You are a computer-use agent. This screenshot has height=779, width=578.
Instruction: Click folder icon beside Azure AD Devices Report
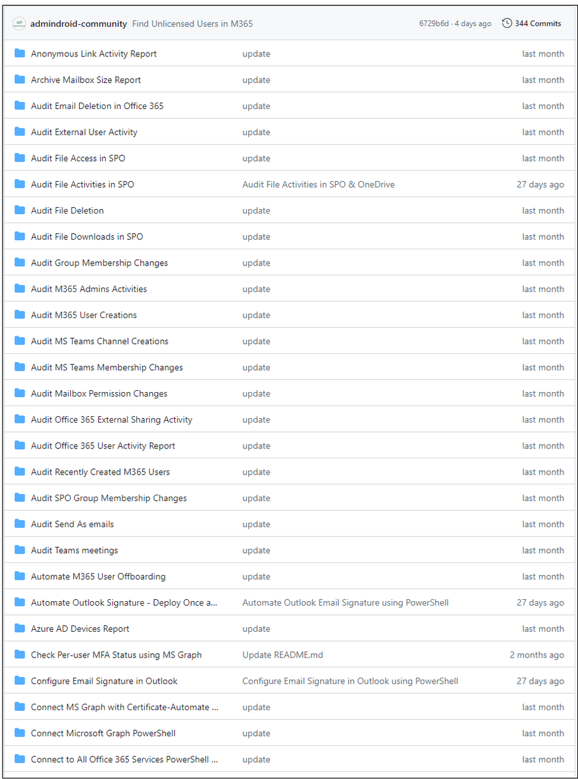pyautogui.click(x=19, y=628)
